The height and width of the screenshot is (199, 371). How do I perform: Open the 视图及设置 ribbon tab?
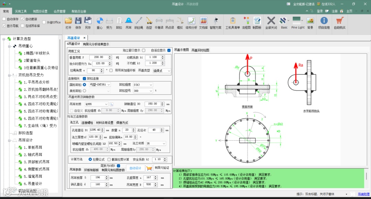click(40, 11)
